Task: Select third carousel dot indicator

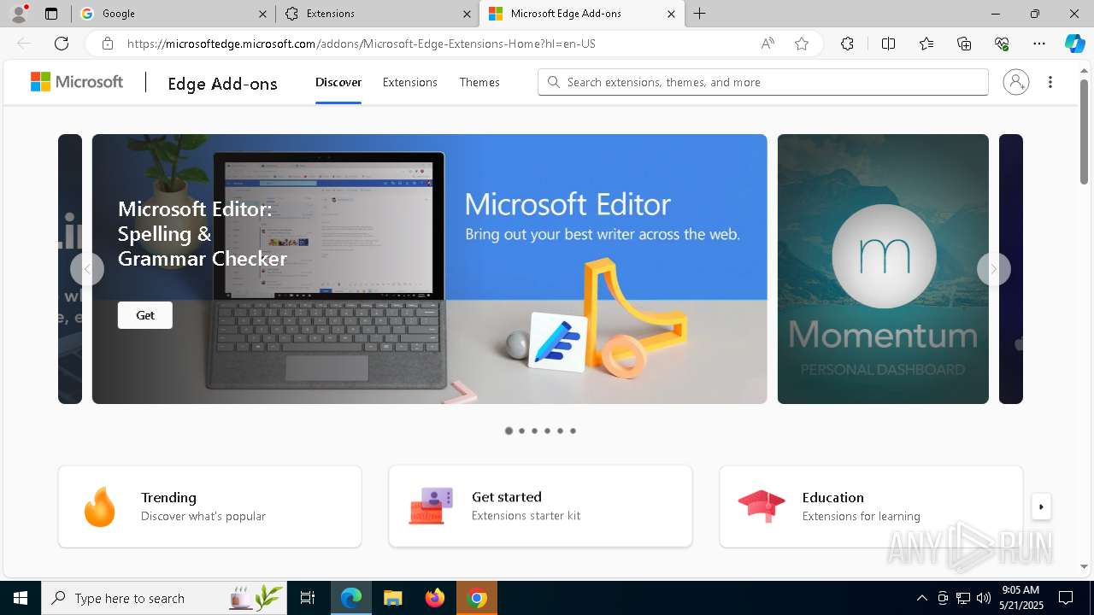Action: click(x=534, y=430)
